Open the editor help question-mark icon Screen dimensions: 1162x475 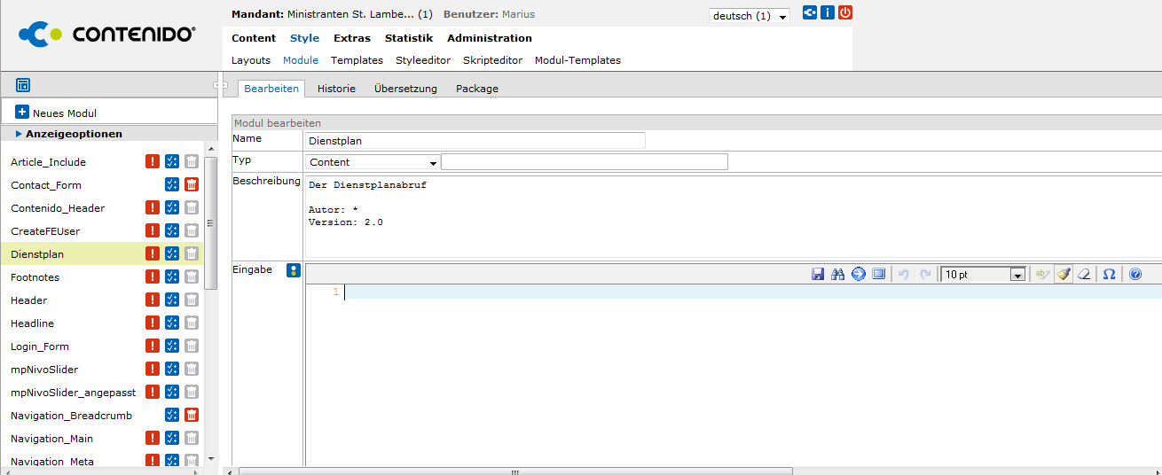tap(1135, 275)
